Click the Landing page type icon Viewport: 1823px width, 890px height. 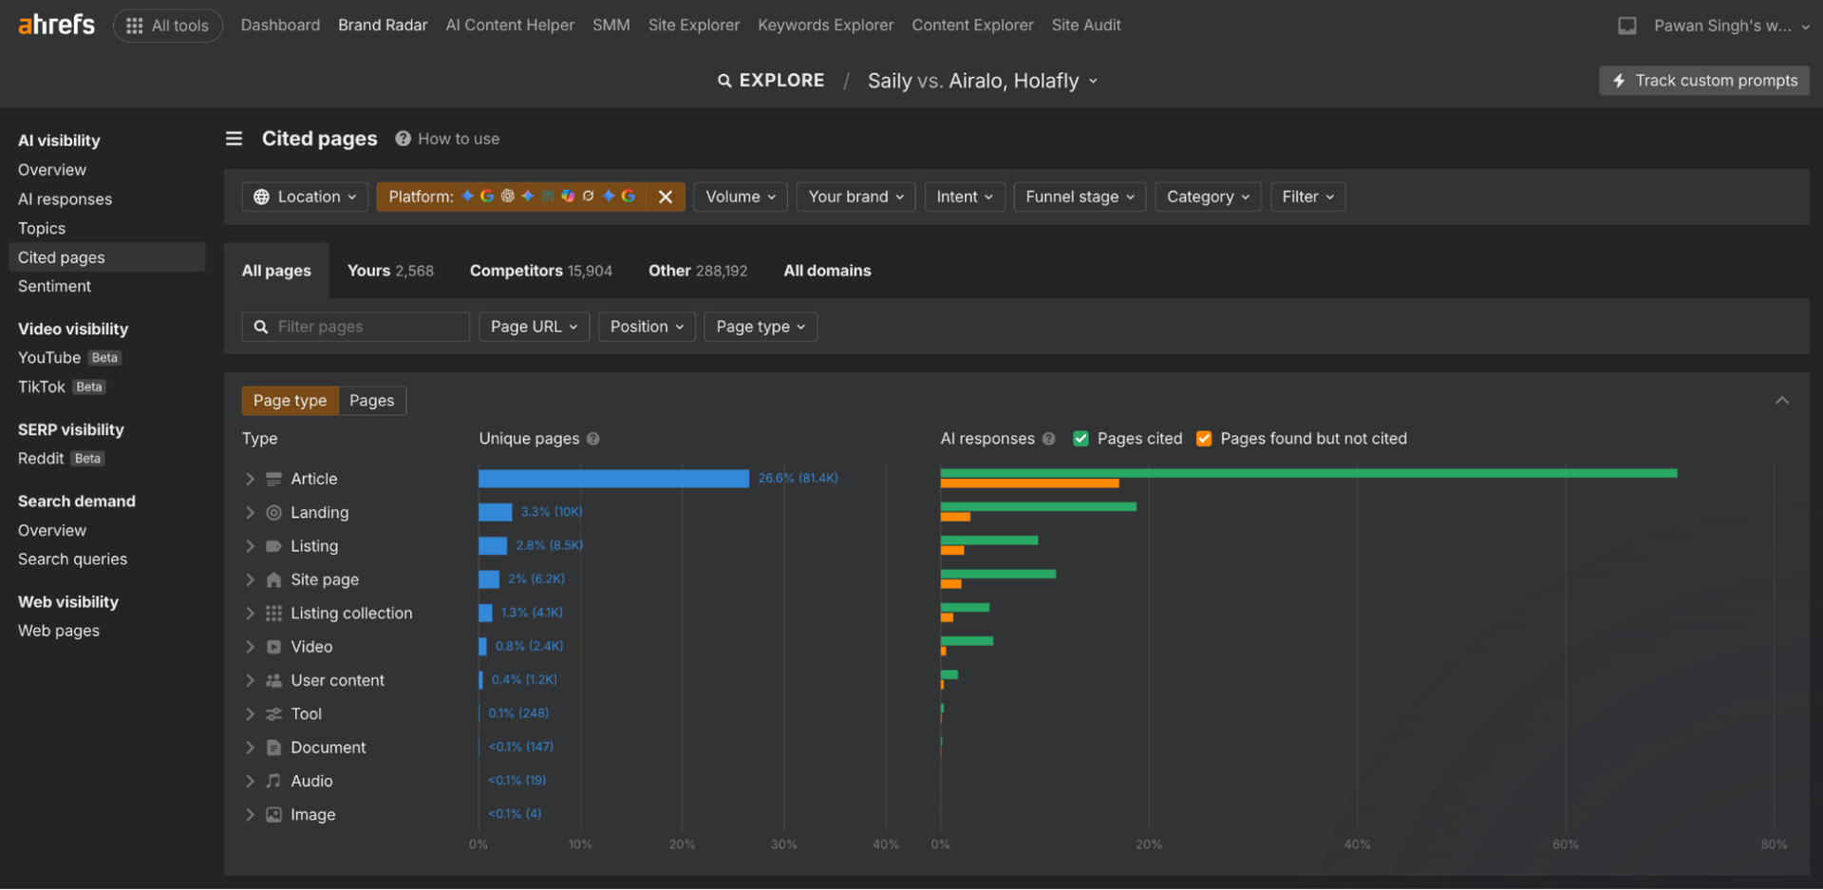[x=273, y=513]
